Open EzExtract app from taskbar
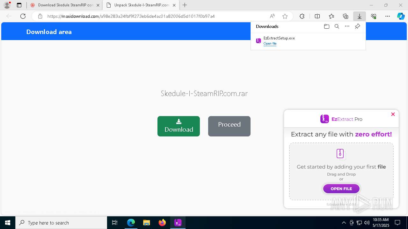Viewport: 408px width, 229px height. pyautogui.click(x=178, y=223)
